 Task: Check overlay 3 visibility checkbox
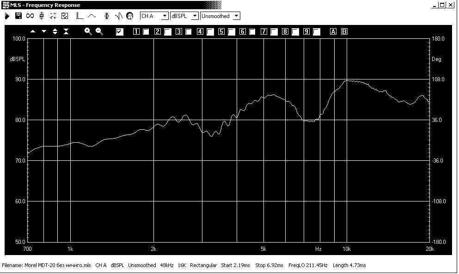189,31
